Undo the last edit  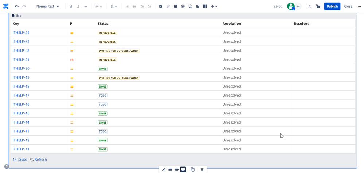click(x=17, y=6)
